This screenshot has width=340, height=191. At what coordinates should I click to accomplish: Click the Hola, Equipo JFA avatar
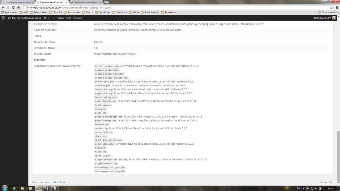click(x=334, y=18)
